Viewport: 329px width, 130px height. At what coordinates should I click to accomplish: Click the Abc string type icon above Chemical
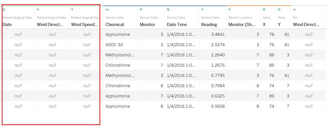tap(107, 9)
